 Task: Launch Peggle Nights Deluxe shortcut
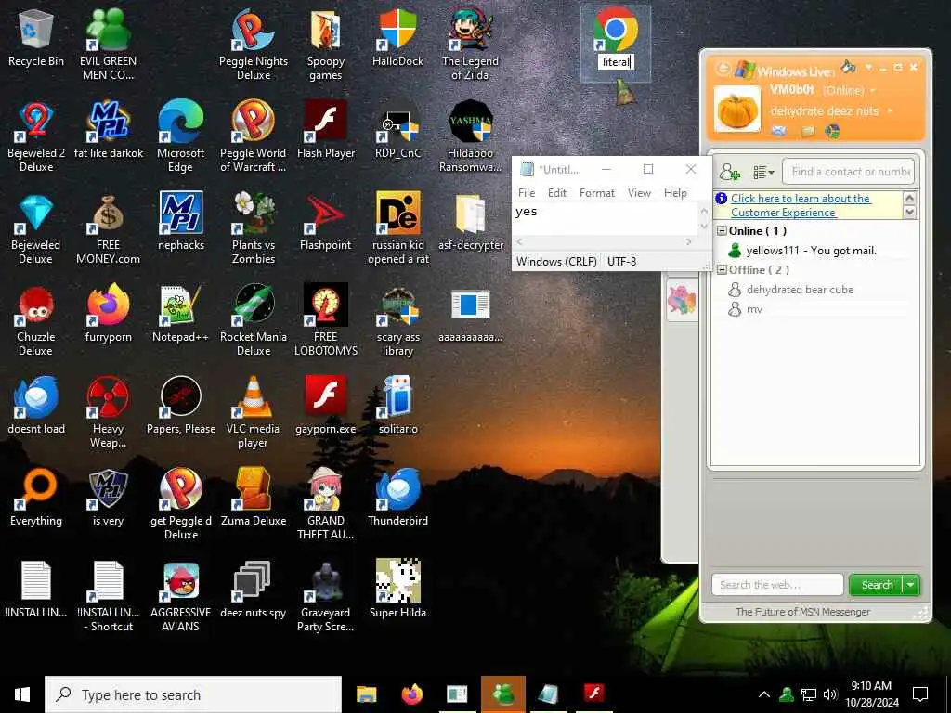pos(253,45)
